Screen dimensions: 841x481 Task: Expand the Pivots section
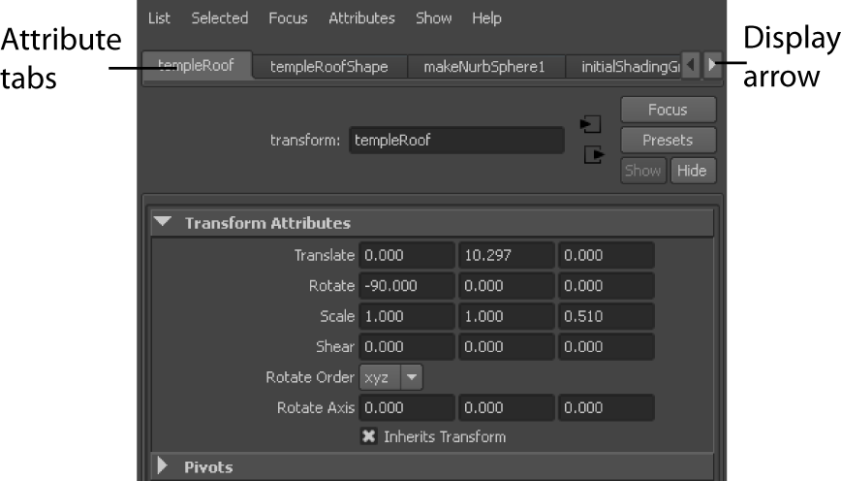[x=164, y=466]
